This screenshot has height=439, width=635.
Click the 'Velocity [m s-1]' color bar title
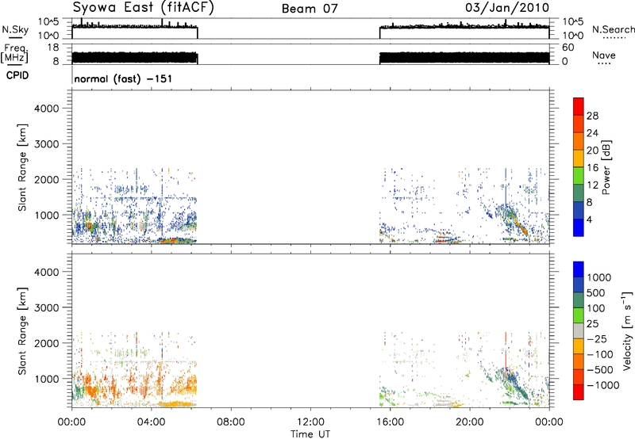point(627,330)
